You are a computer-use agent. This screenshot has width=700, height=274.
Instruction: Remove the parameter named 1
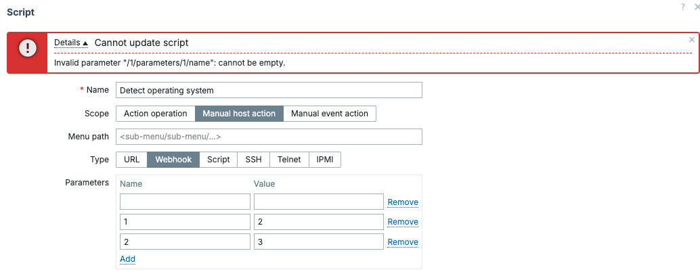tap(402, 222)
